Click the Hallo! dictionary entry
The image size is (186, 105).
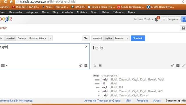[105, 95]
